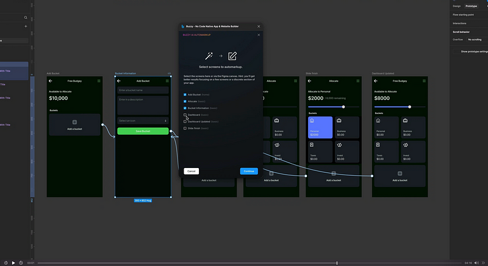
Task: Click the Personal home icon in Dashboard Updated frame
Action: (378, 121)
